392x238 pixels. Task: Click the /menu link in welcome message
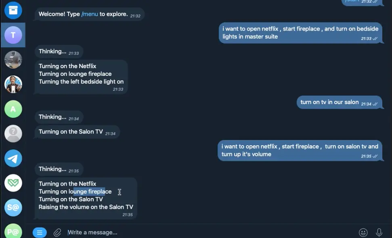90,14
